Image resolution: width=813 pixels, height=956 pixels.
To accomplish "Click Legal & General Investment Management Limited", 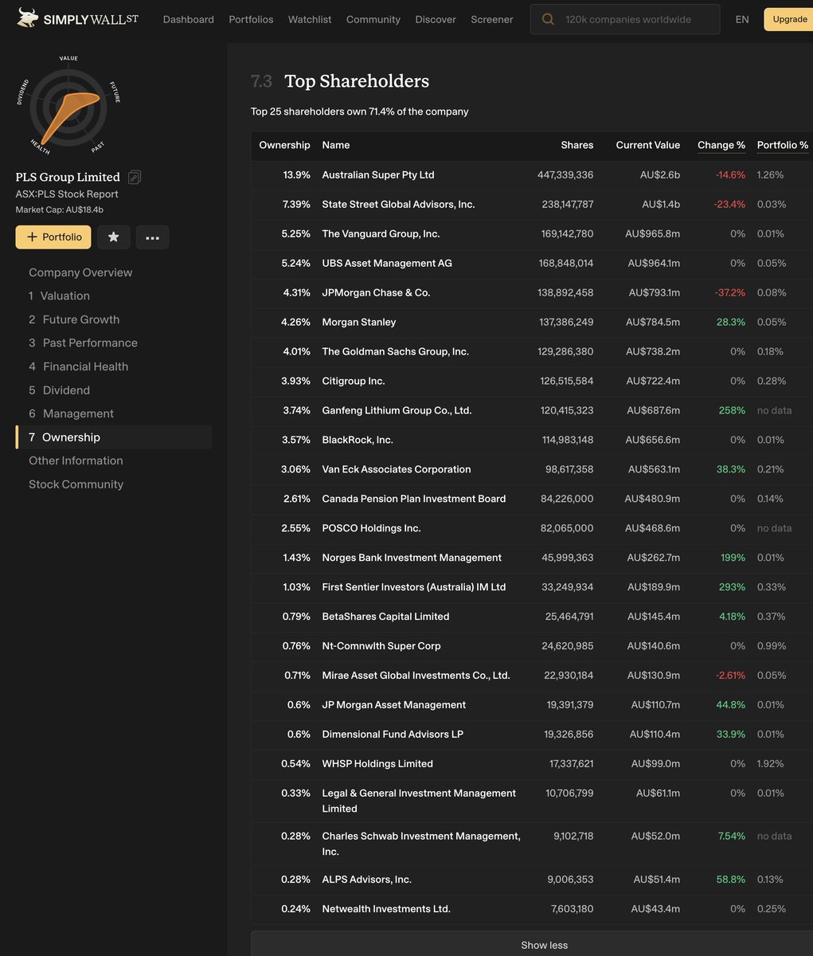I will click(419, 801).
